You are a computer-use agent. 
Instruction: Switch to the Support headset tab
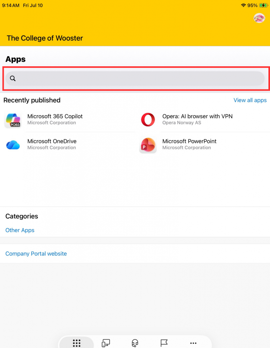coord(135,343)
